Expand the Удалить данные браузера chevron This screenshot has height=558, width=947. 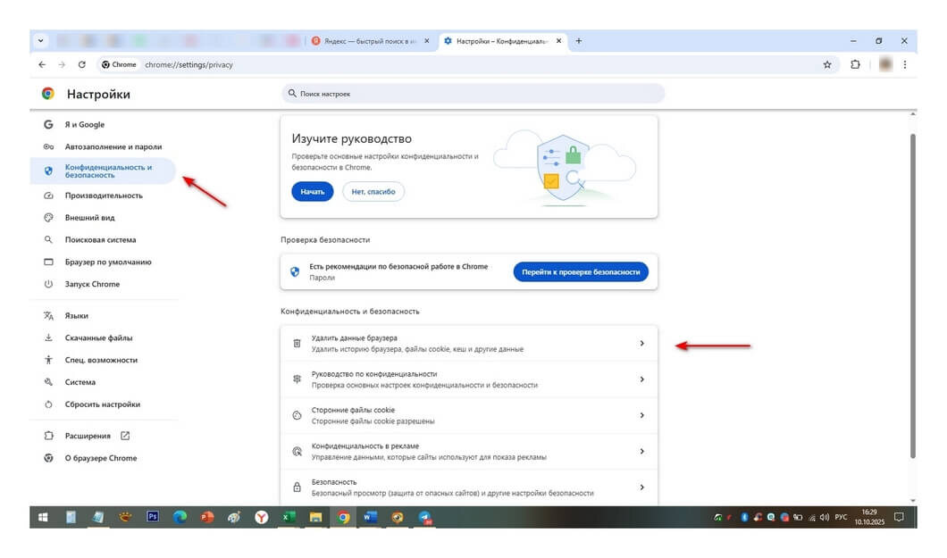(642, 343)
